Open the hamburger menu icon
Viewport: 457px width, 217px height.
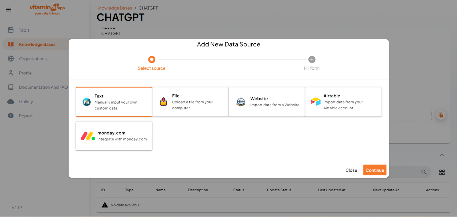coord(8,9)
